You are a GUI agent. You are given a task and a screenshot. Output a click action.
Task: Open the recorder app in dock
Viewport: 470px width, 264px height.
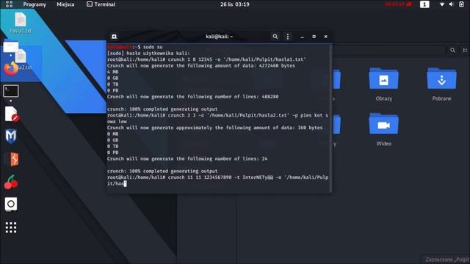pos(11,204)
